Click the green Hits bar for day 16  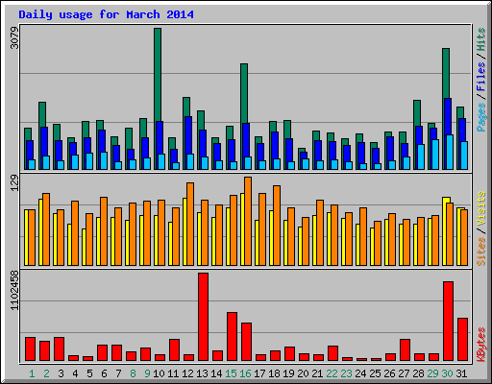[244, 93]
